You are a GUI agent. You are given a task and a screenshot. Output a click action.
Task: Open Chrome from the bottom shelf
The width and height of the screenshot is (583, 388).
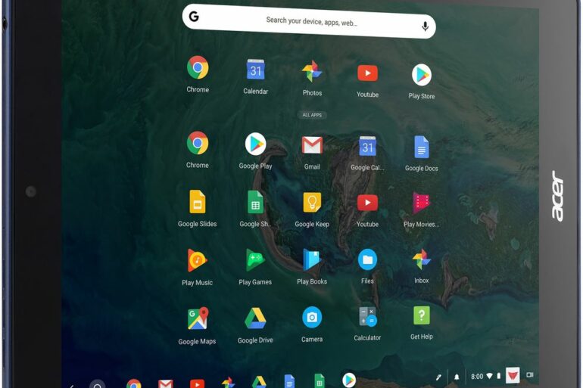(134, 384)
